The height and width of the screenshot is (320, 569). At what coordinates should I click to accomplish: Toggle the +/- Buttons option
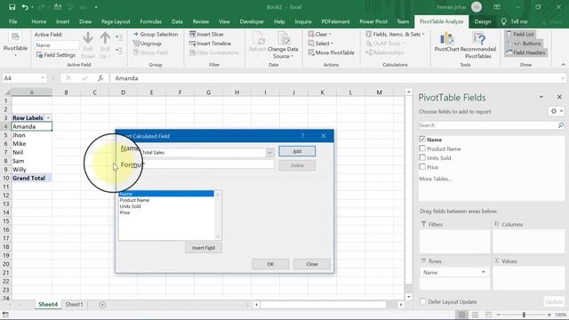[x=524, y=44]
